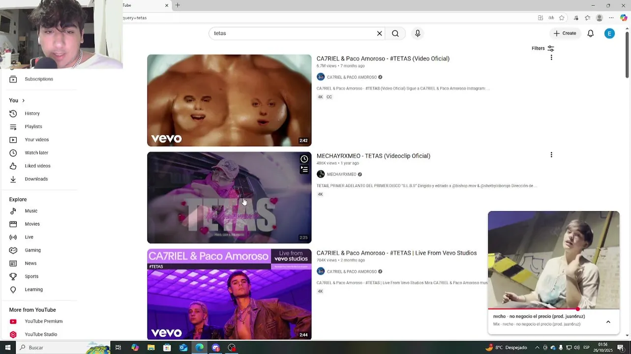Click the taskbar Buscar search box
The image size is (631, 354).
point(64,348)
